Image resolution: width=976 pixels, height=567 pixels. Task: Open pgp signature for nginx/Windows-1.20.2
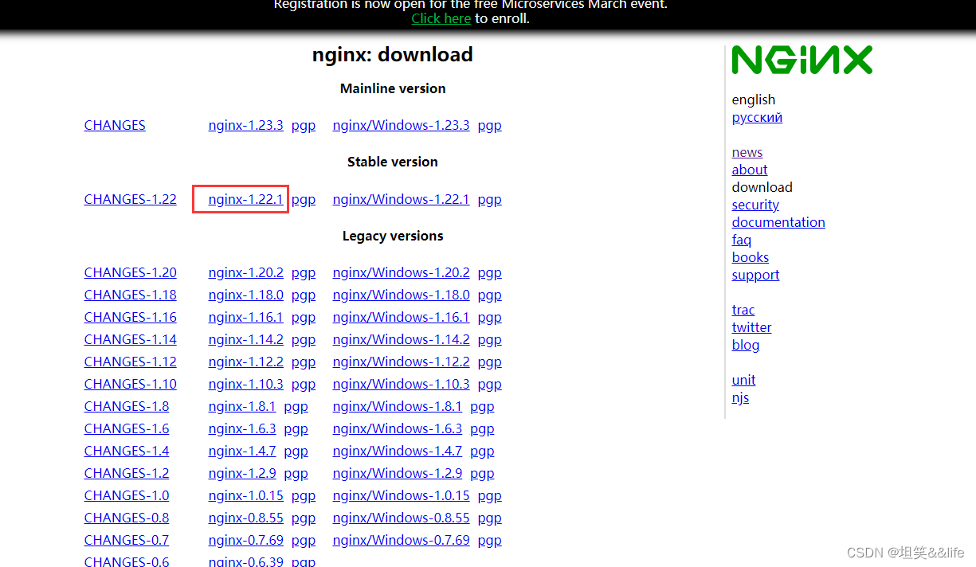coord(490,272)
